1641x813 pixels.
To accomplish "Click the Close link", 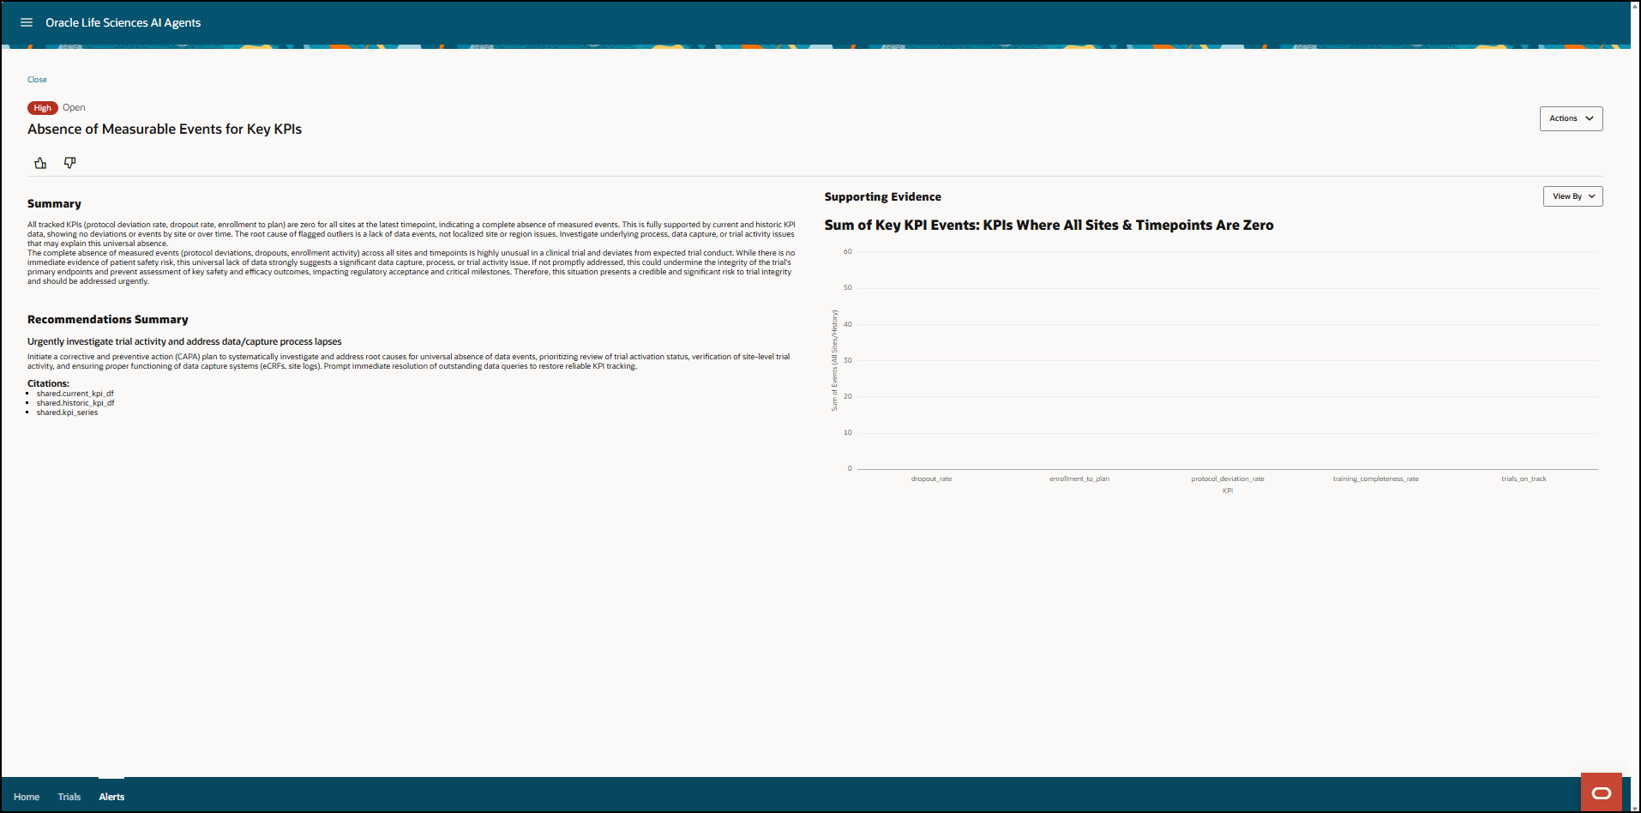I will point(37,80).
